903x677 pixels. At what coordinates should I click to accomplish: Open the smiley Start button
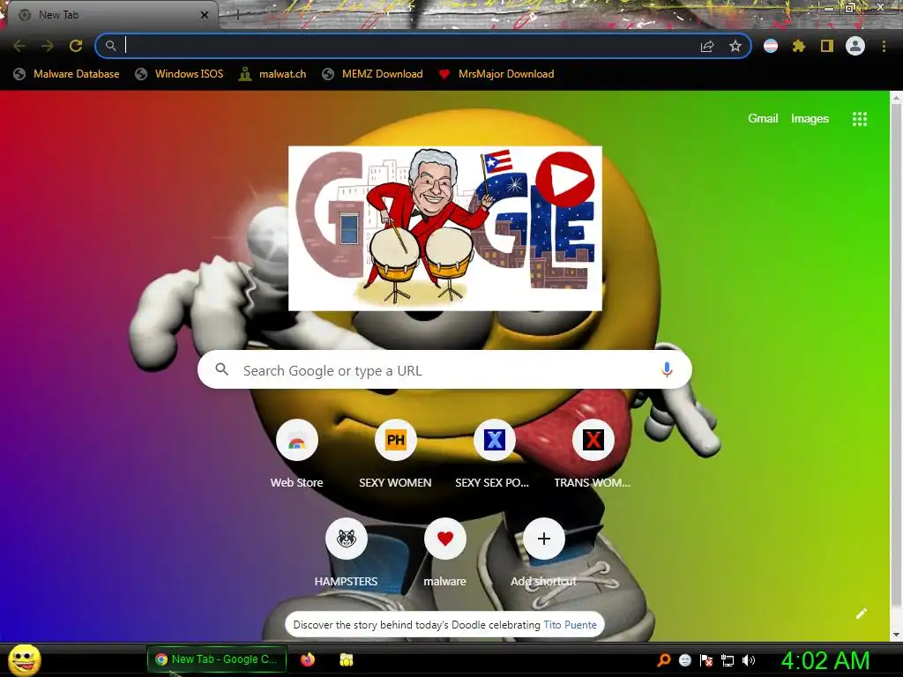click(x=25, y=659)
